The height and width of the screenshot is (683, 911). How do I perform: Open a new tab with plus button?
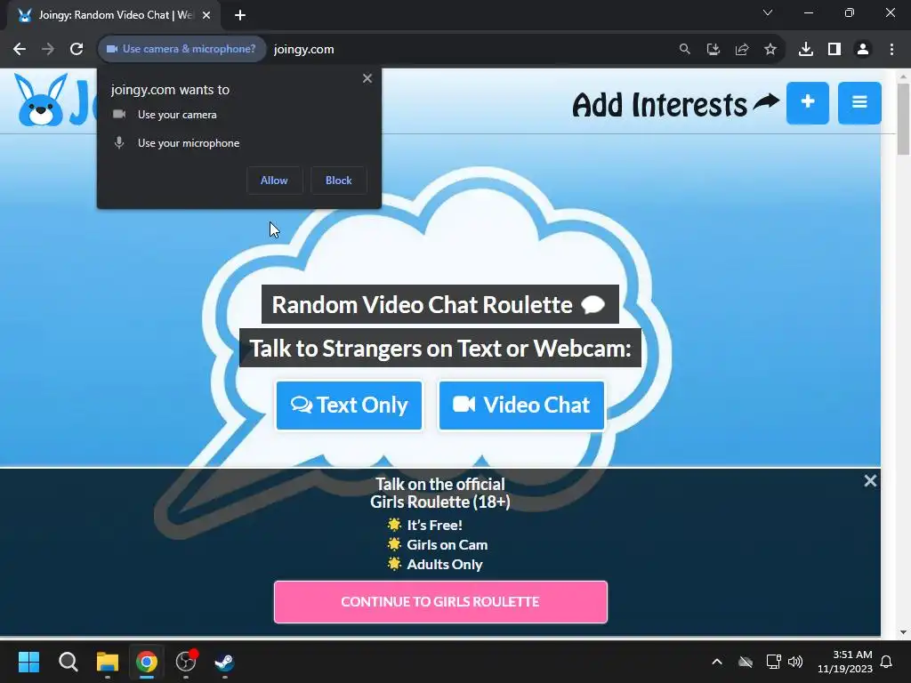[240, 15]
